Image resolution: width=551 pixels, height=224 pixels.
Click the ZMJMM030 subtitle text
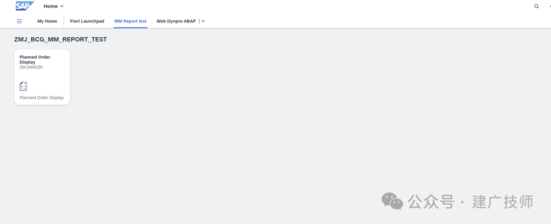[31, 67]
